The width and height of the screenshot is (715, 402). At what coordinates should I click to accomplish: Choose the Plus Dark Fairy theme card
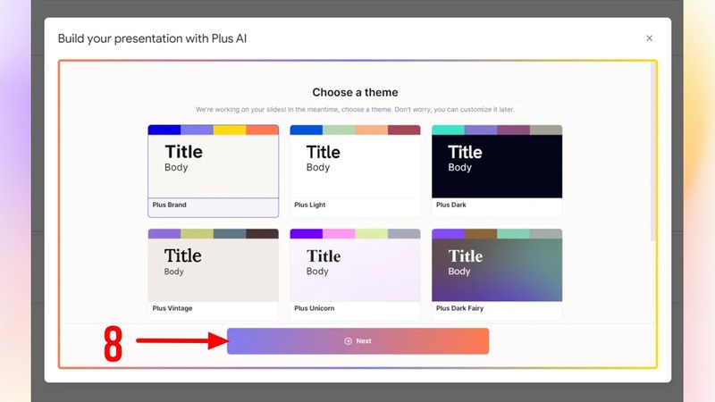497,274
